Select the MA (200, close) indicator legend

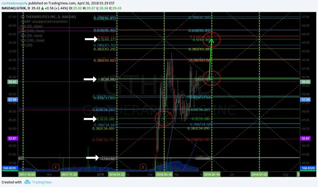coord(32,40)
